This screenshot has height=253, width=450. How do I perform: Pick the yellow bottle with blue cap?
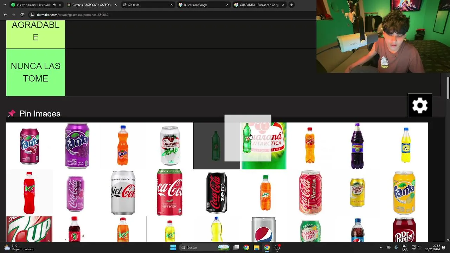pyautogui.click(x=216, y=229)
